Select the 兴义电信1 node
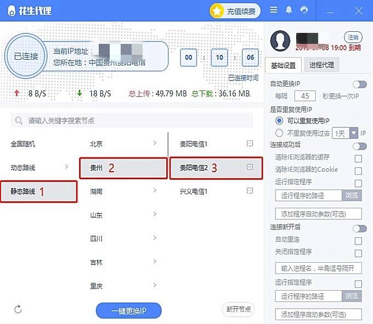The image size is (373, 324). (194, 191)
